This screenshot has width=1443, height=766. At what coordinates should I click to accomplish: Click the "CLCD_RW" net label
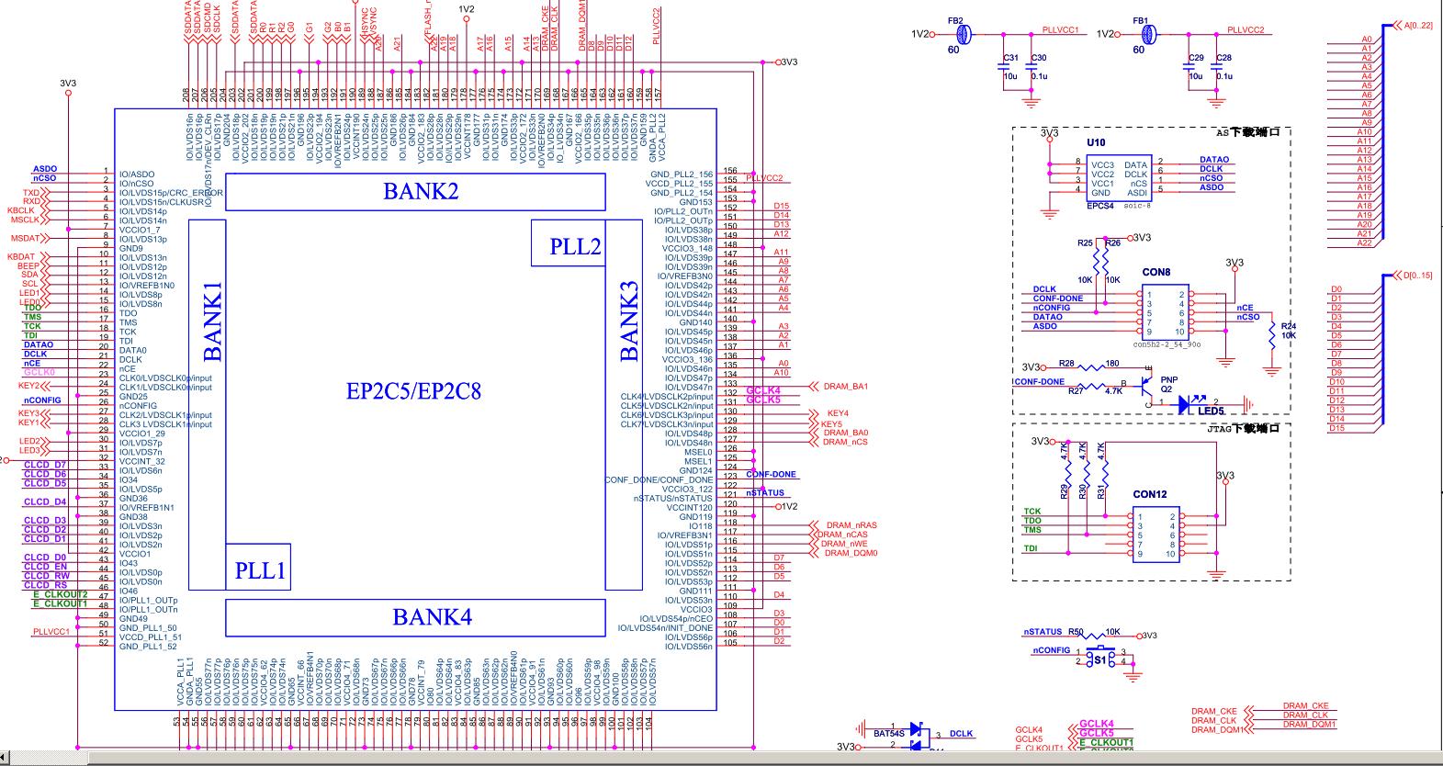click(x=46, y=576)
